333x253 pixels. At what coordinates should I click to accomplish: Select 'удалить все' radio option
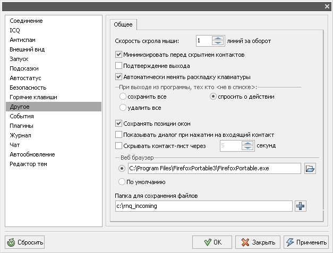[123, 108]
